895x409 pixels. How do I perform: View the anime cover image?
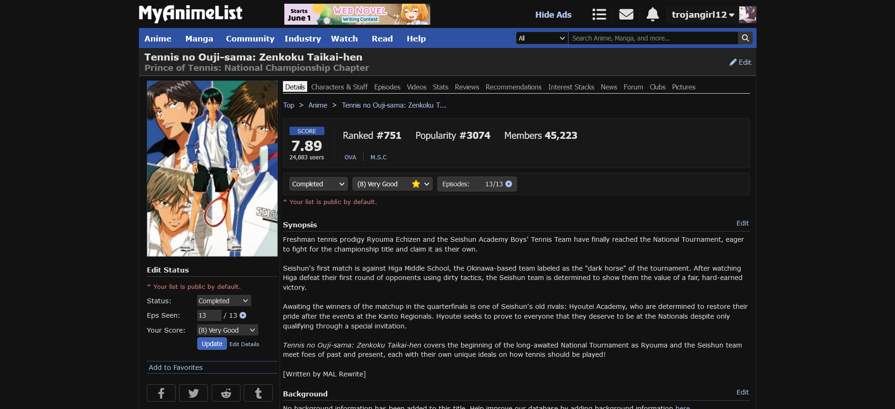tap(212, 169)
